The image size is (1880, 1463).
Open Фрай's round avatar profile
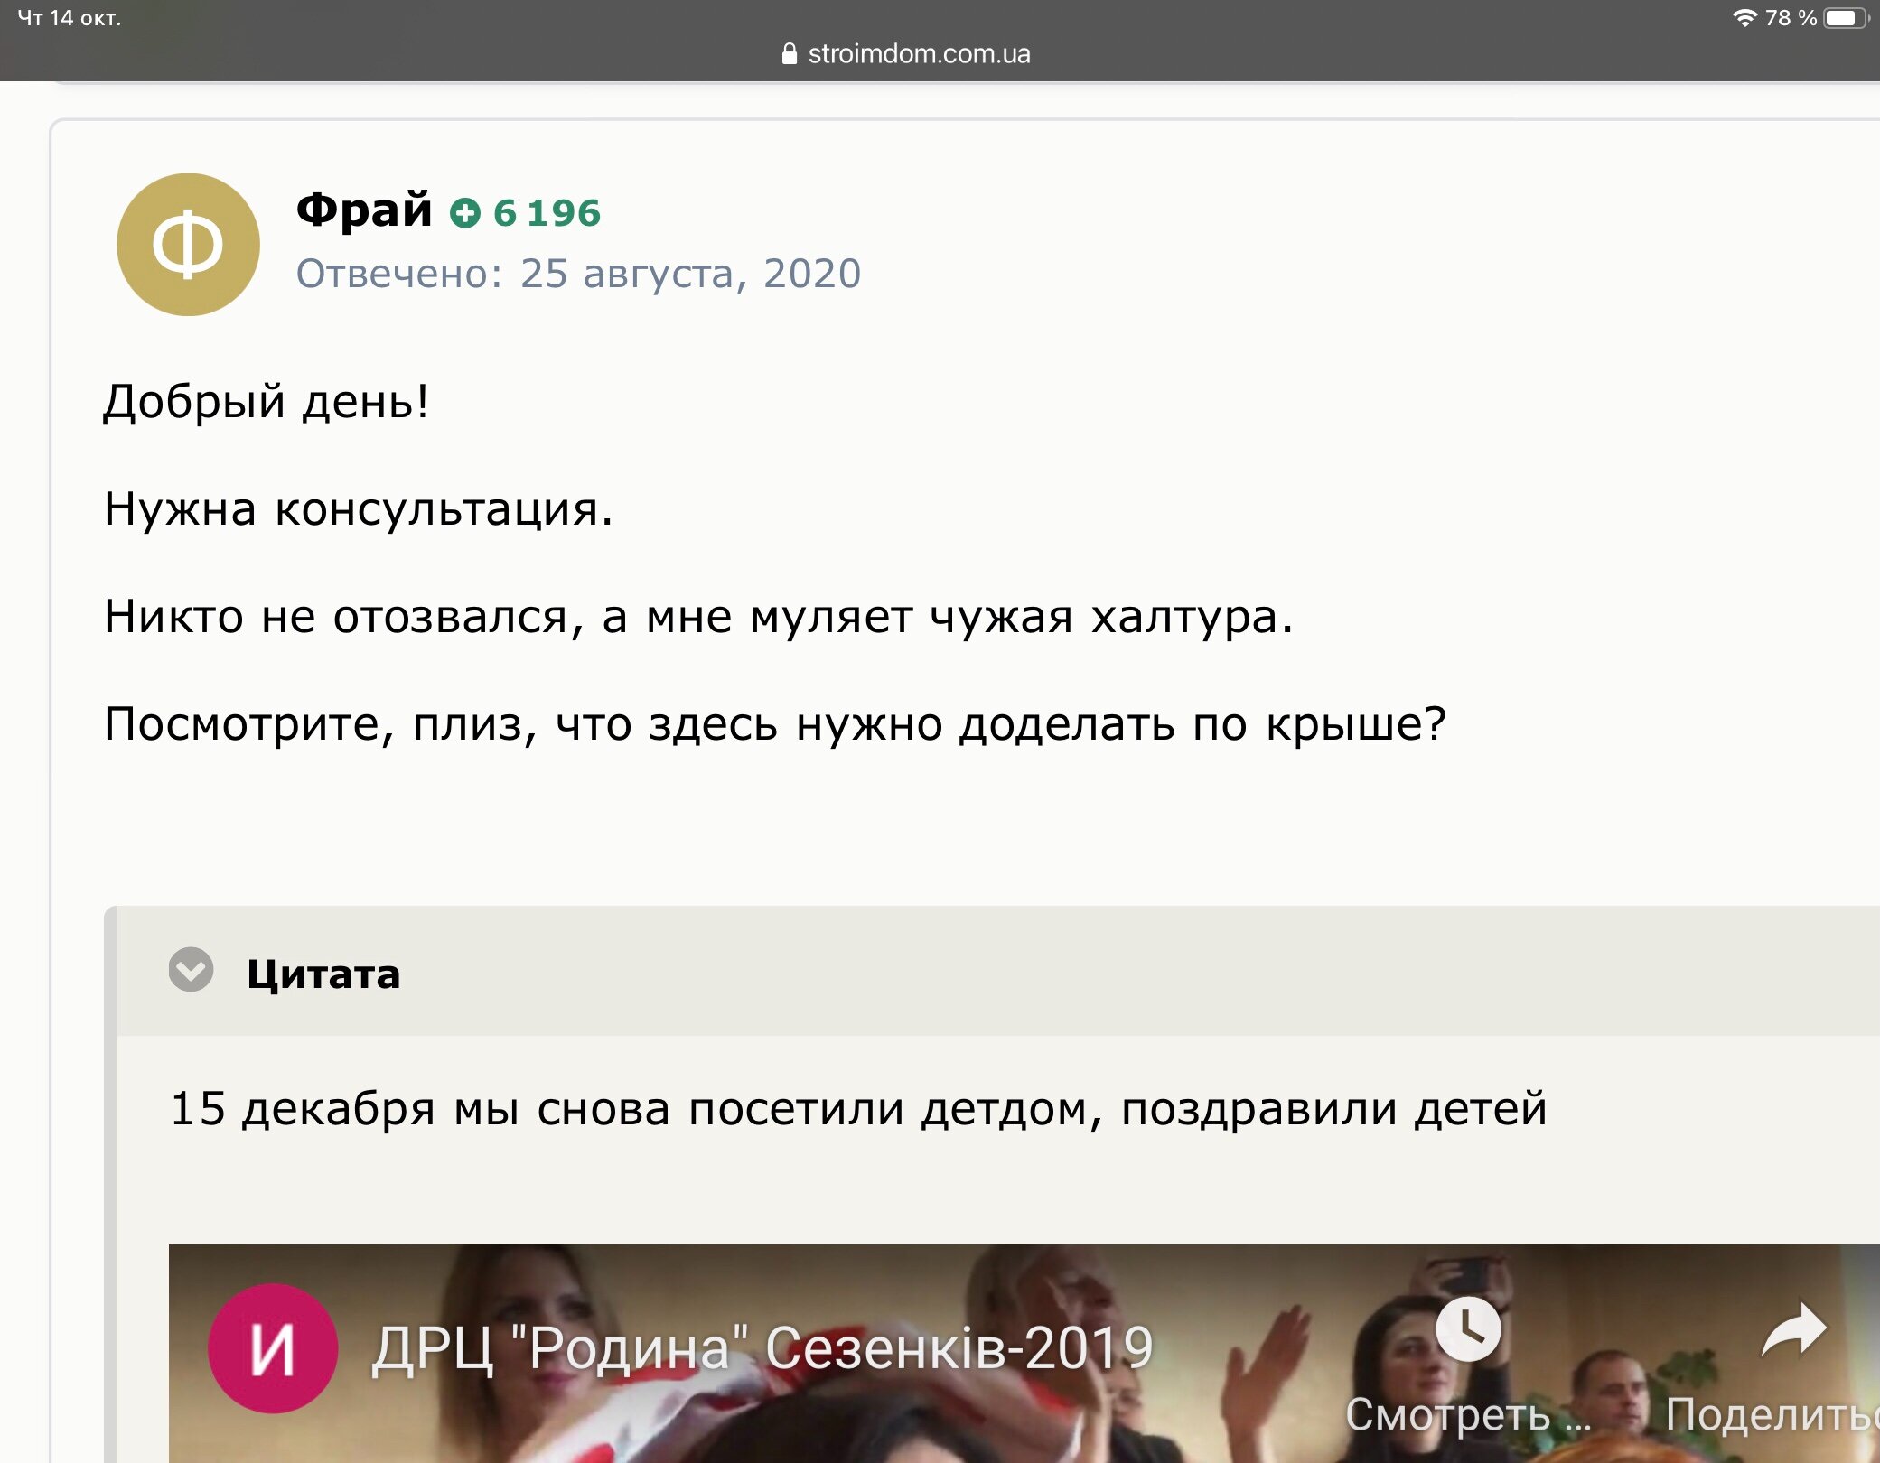tap(188, 245)
